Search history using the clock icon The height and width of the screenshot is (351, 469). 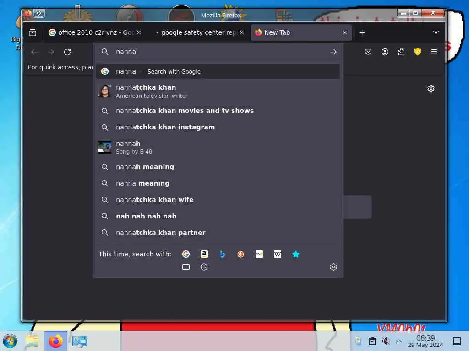point(204,267)
